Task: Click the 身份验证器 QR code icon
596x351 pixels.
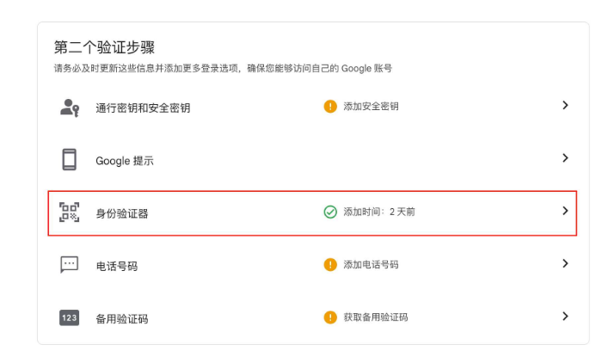Action: pos(70,212)
